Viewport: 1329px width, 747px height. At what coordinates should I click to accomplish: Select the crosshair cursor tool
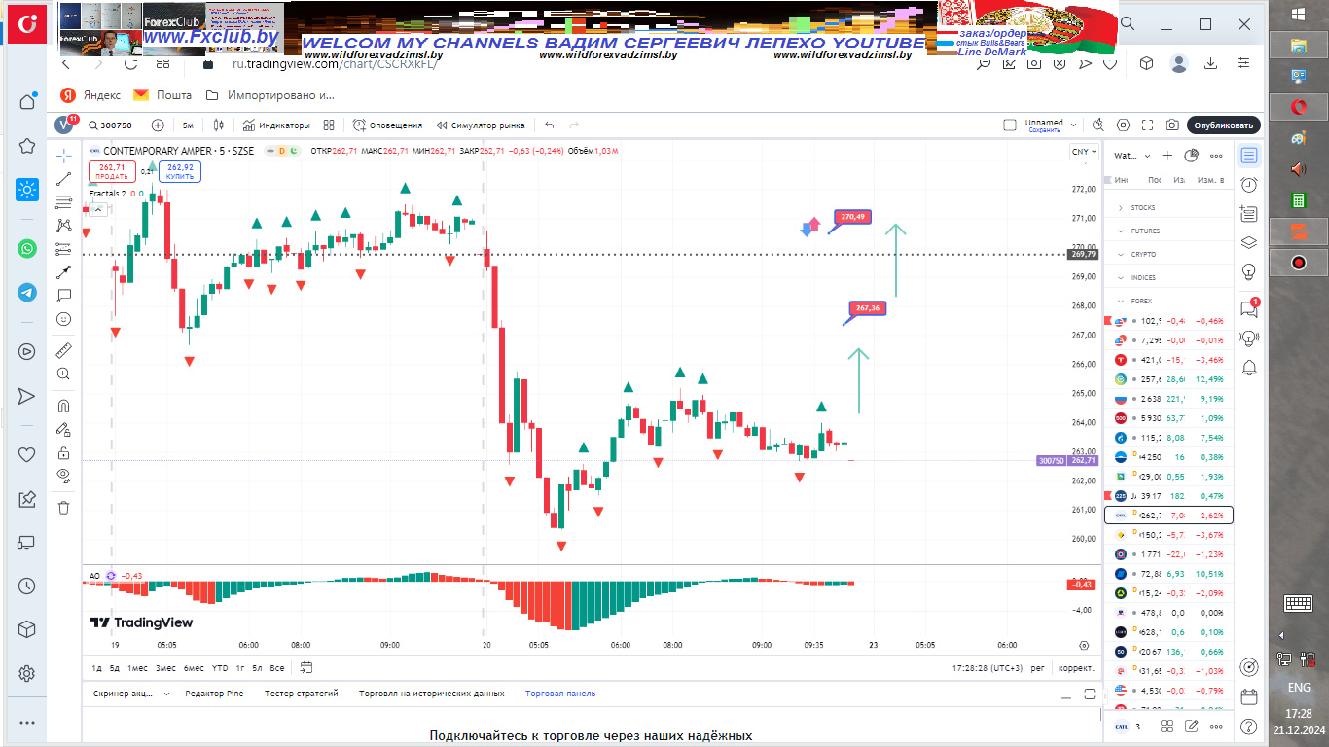pyautogui.click(x=63, y=155)
